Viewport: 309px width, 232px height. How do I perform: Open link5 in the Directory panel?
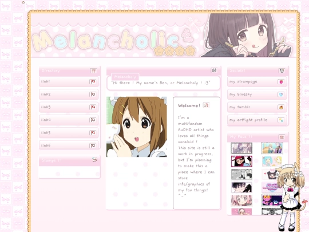(x=69, y=133)
